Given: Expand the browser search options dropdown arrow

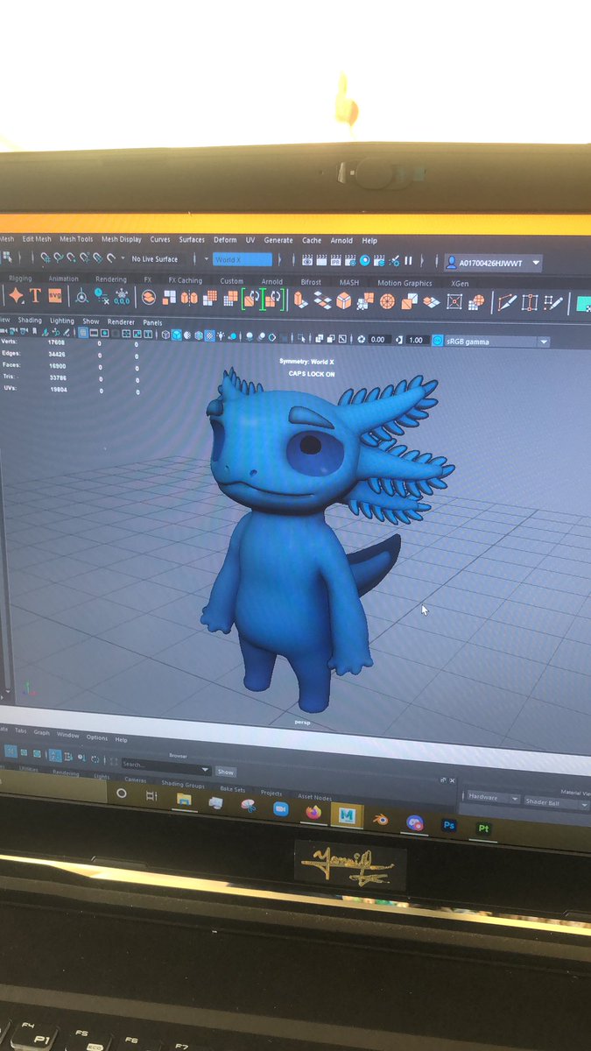Looking at the screenshot, I should 205,770.
